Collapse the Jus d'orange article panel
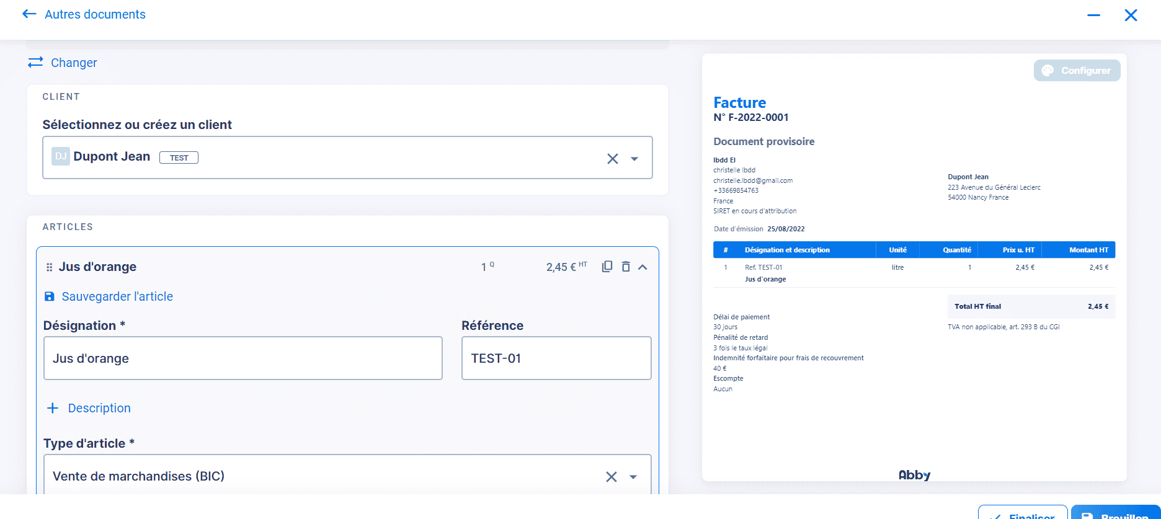This screenshot has height=519, width=1161. 643,267
